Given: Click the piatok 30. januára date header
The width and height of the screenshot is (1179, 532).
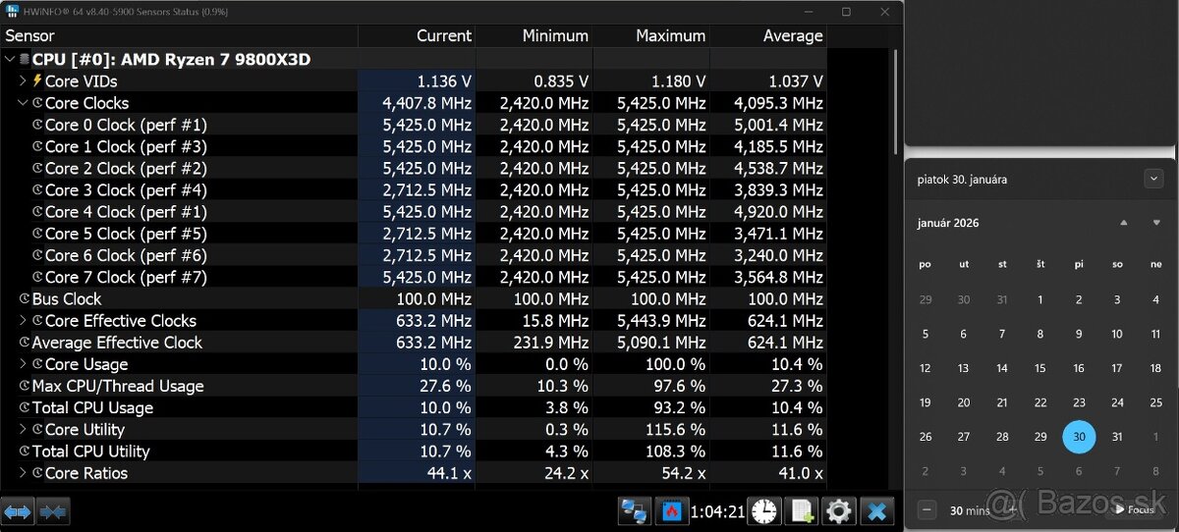Looking at the screenshot, I should [x=962, y=180].
